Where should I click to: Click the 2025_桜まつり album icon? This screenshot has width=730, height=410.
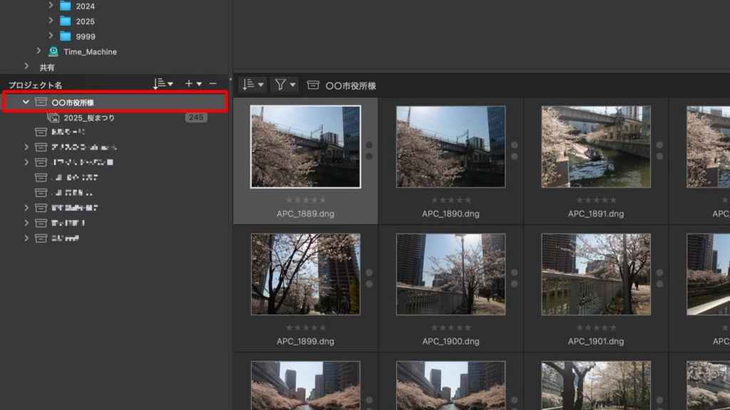click(x=53, y=117)
